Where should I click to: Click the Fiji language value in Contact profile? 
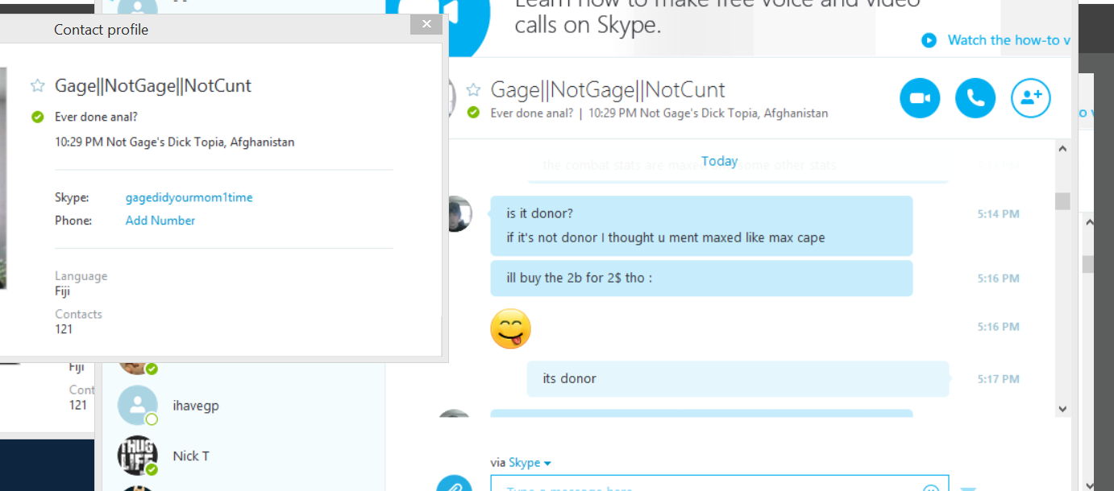tap(63, 291)
